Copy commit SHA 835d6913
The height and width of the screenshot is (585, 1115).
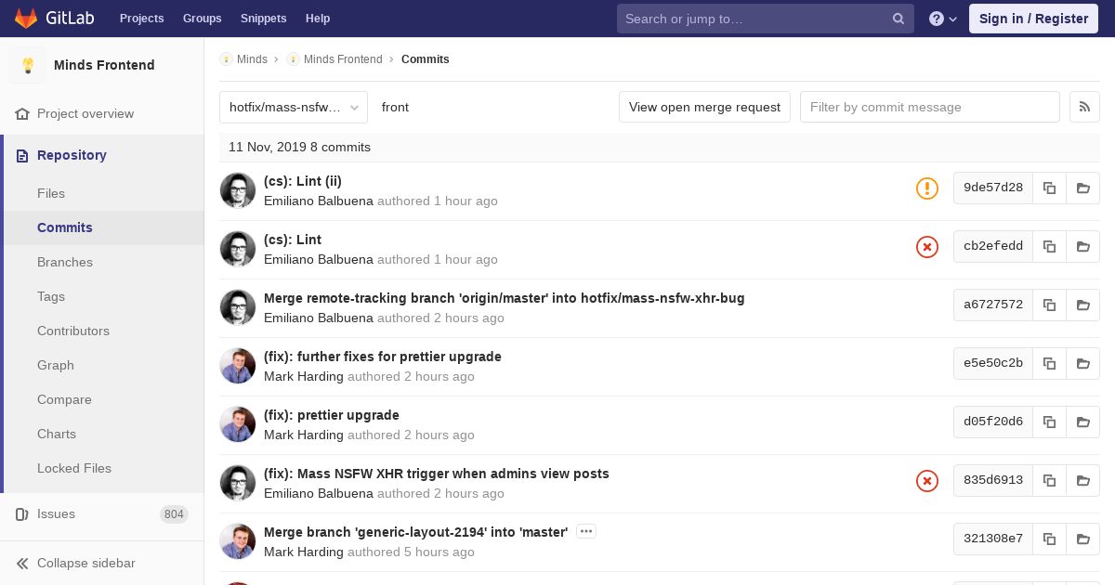click(x=1049, y=480)
